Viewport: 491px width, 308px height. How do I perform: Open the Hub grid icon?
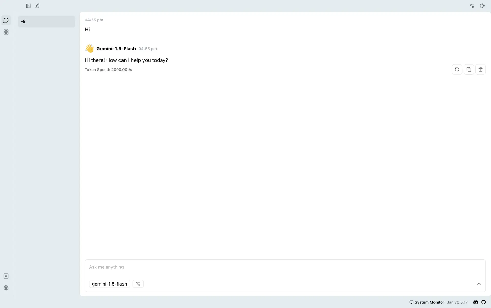[x=6, y=32]
